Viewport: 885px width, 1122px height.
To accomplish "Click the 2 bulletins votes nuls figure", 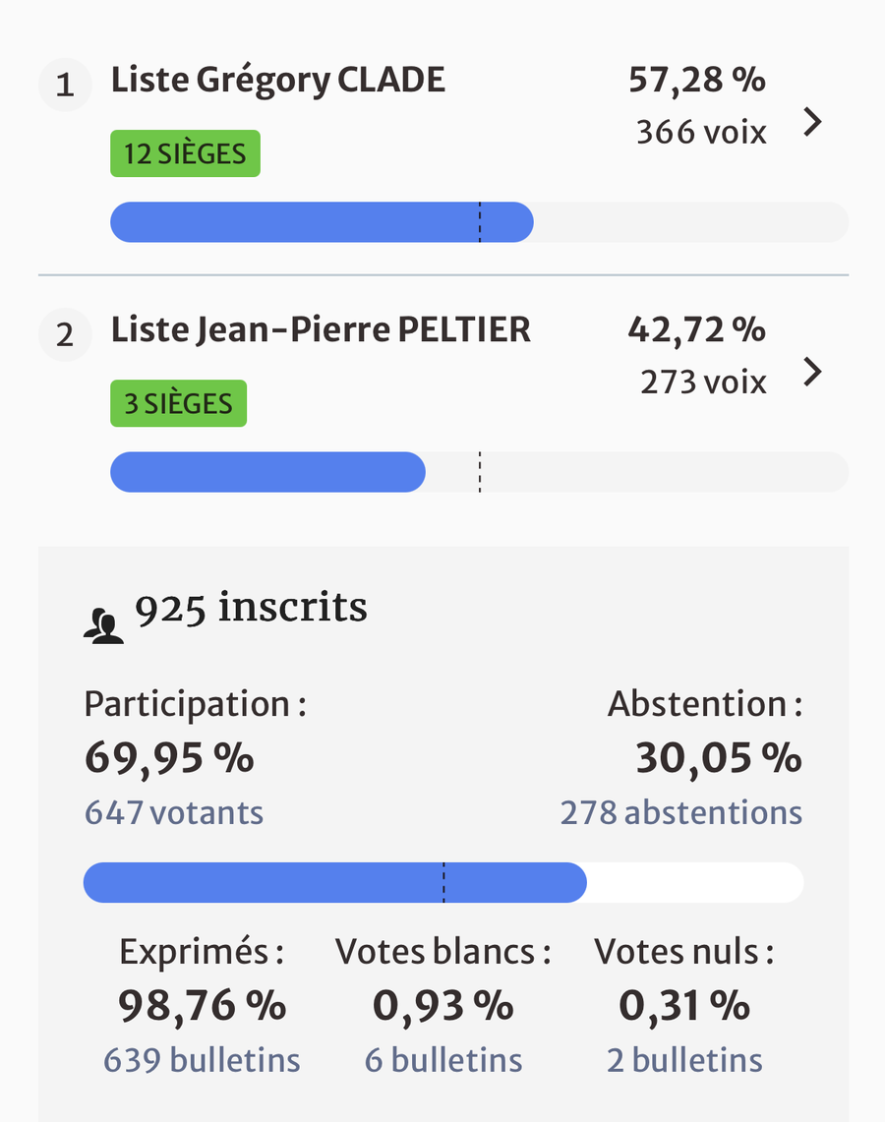I will point(684,1060).
